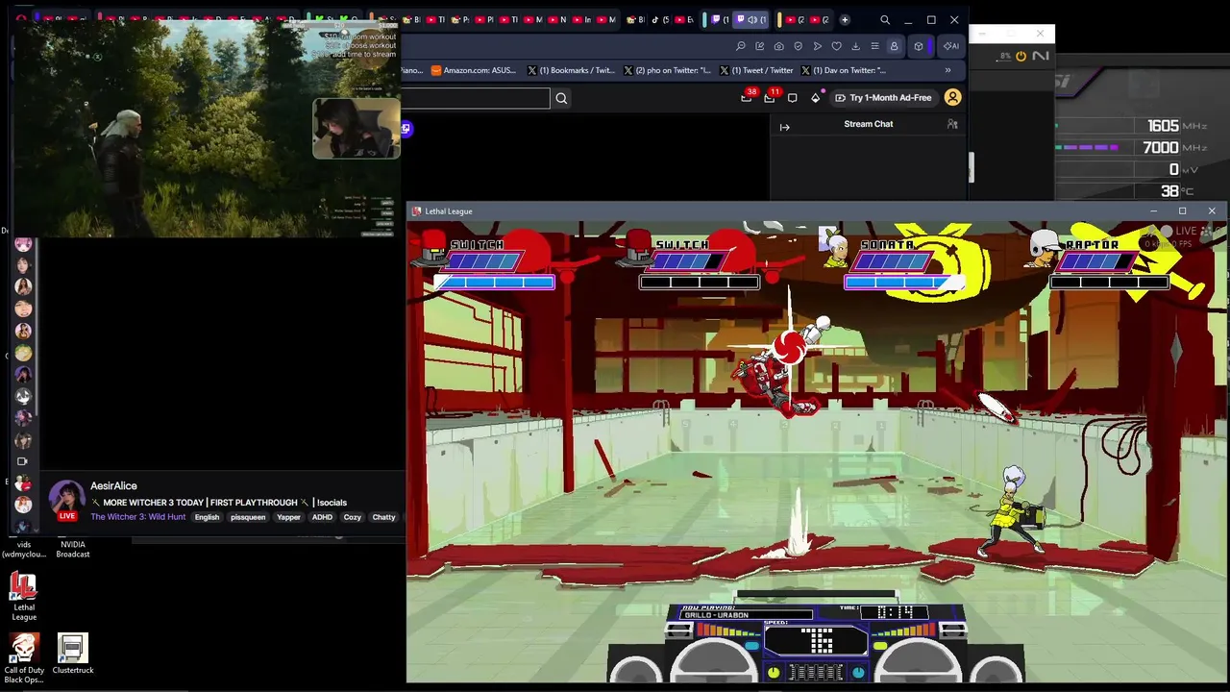Open Twitch whispers speech bubble icon

[x=793, y=98]
